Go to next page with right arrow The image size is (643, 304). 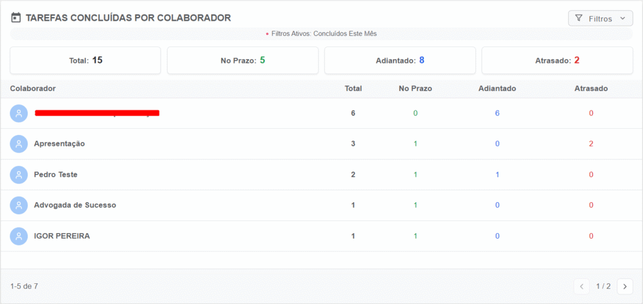(x=625, y=286)
